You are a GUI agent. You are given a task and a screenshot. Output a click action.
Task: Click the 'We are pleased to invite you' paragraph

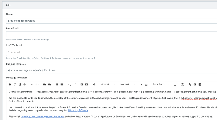pos(113,100)
